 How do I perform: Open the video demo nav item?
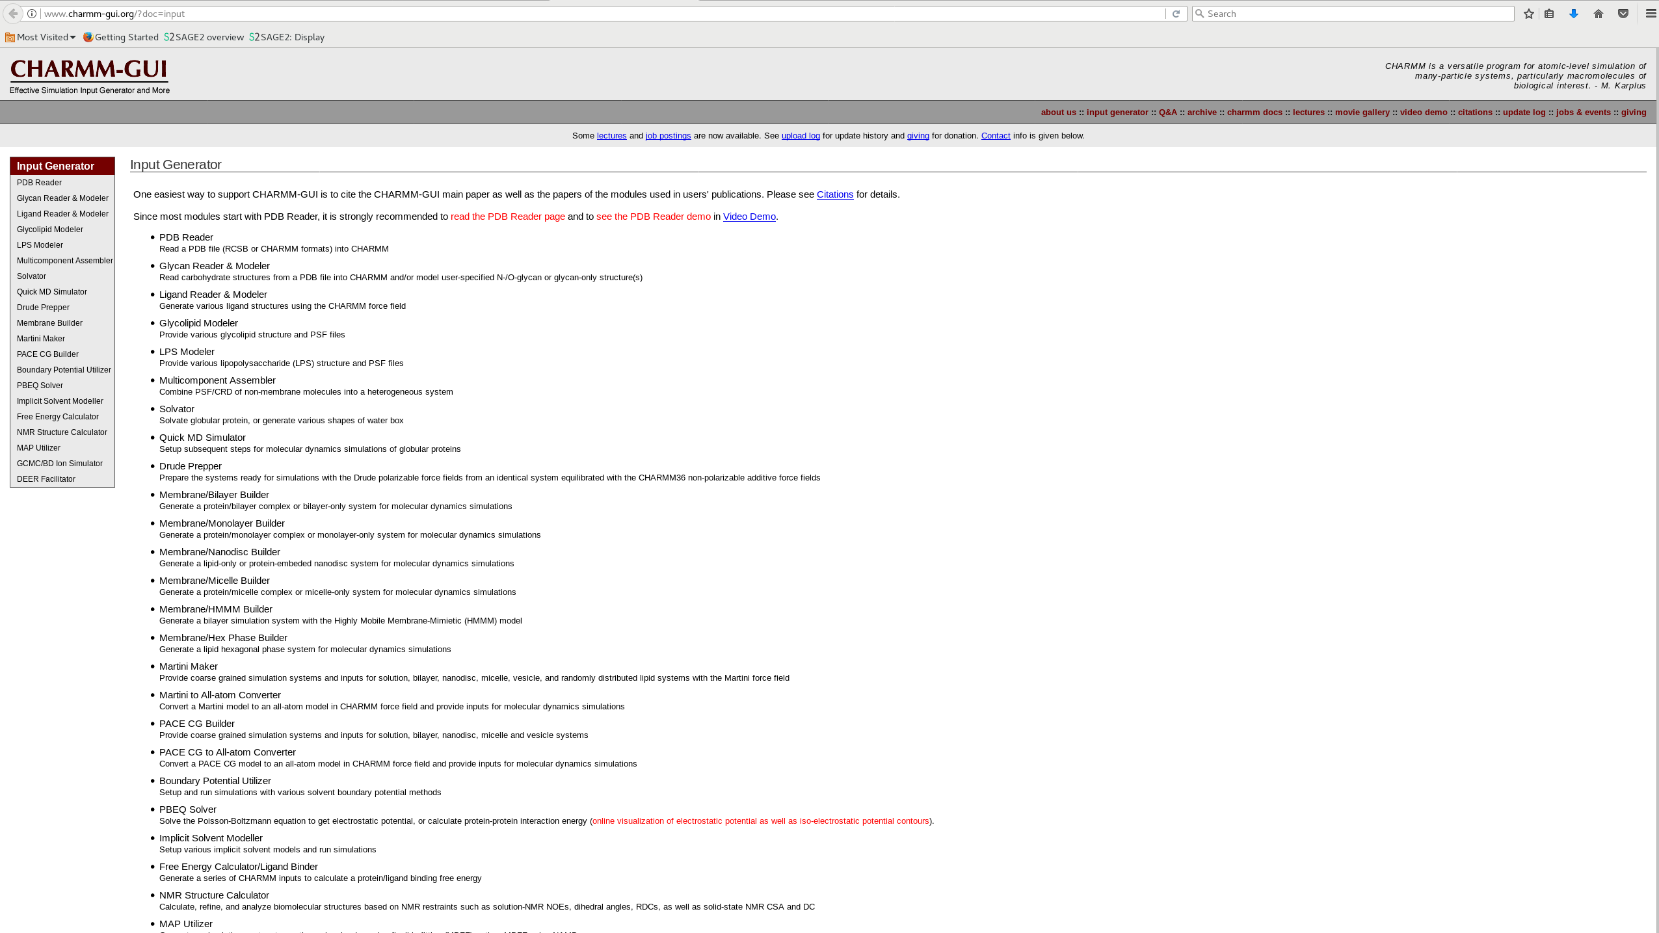click(x=1424, y=112)
